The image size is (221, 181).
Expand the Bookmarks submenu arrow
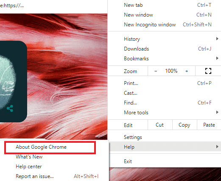[217, 58]
